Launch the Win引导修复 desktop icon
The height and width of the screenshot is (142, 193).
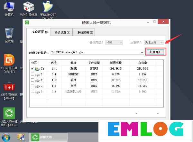[29, 9]
